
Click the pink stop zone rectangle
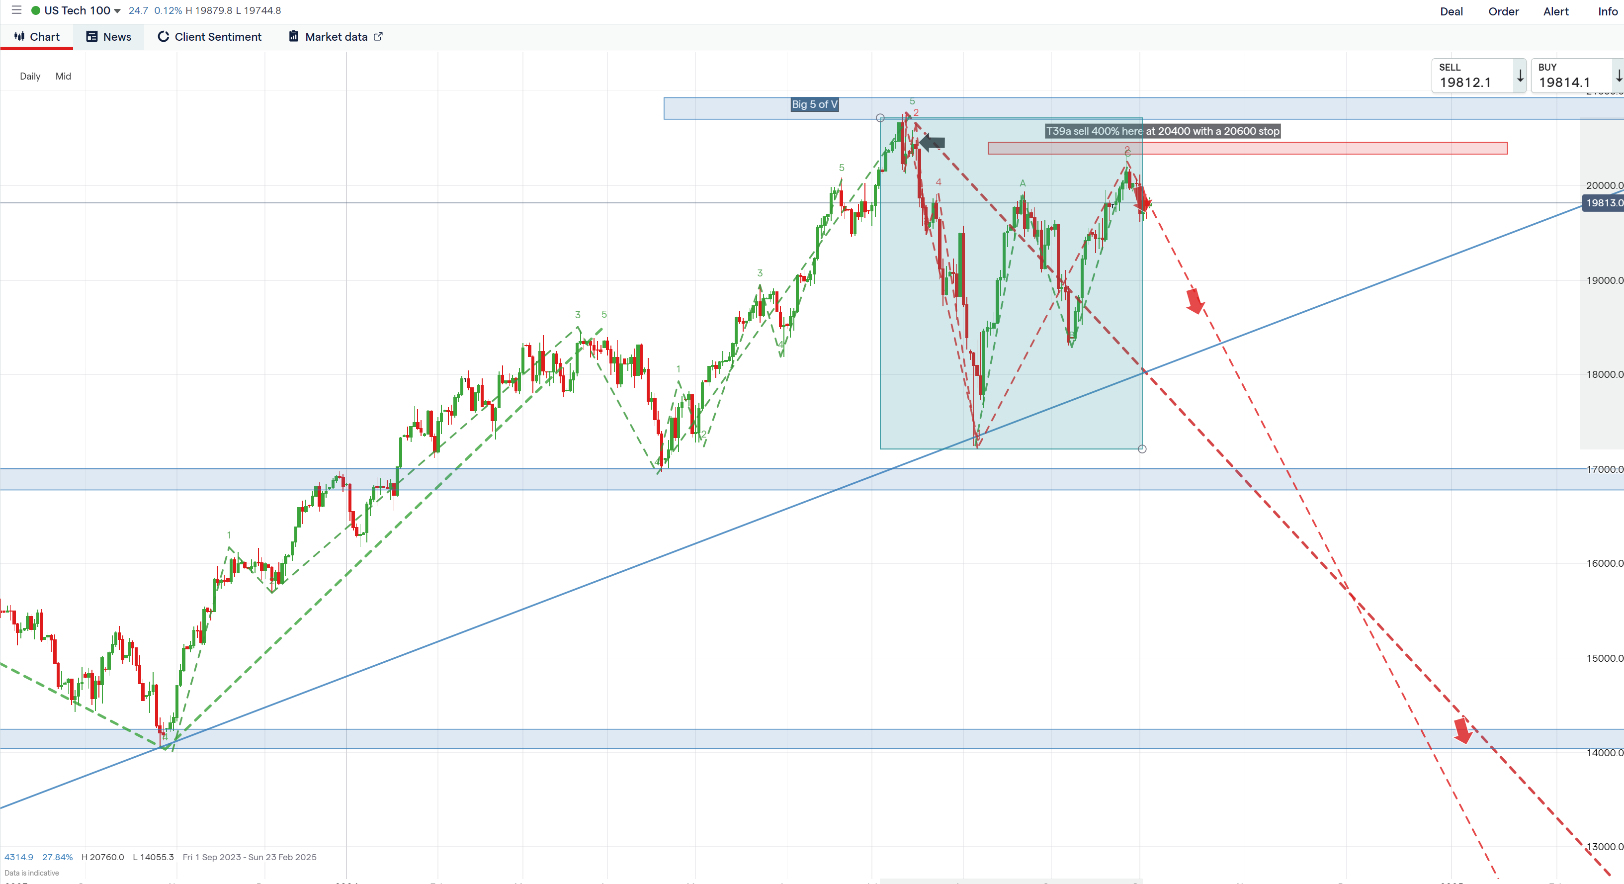[1324, 148]
